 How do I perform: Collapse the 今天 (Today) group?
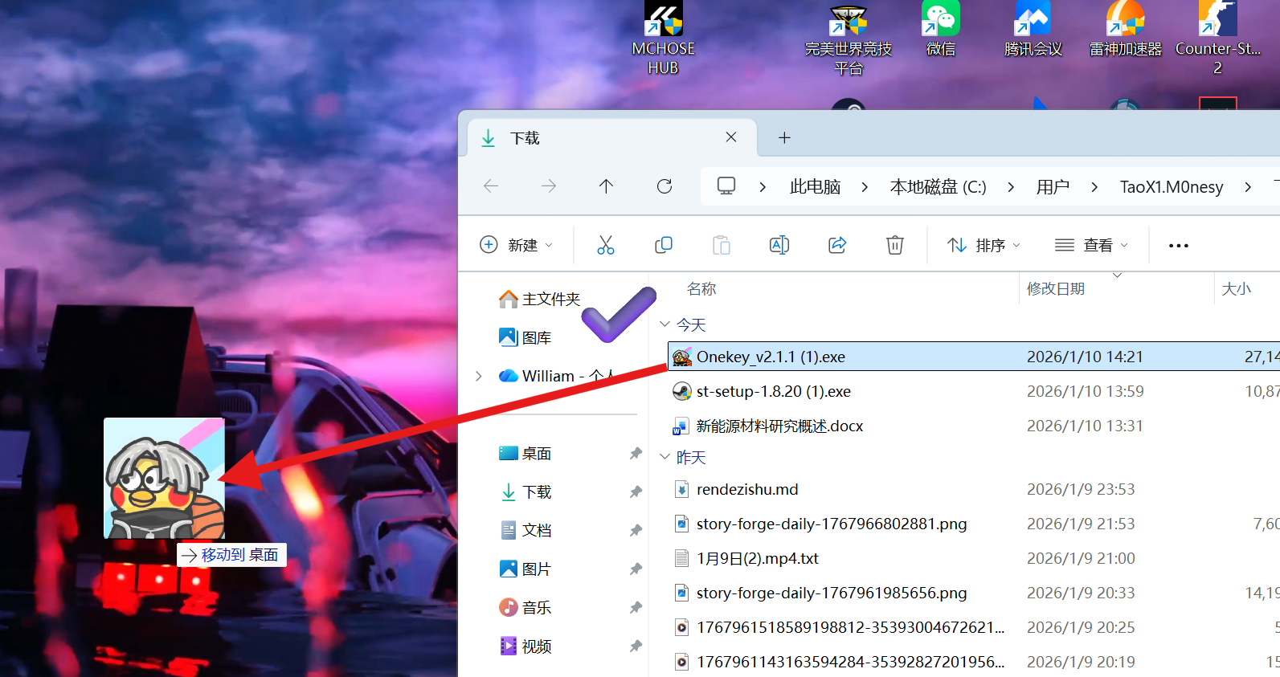click(665, 324)
